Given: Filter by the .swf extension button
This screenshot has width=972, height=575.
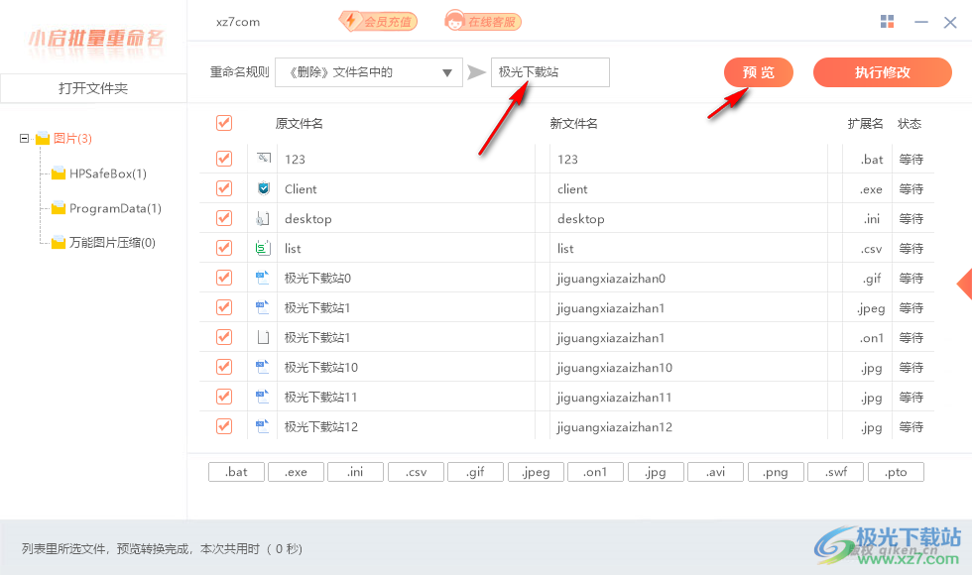Looking at the screenshot, I should pyautogui.click(x=835, y=472).
